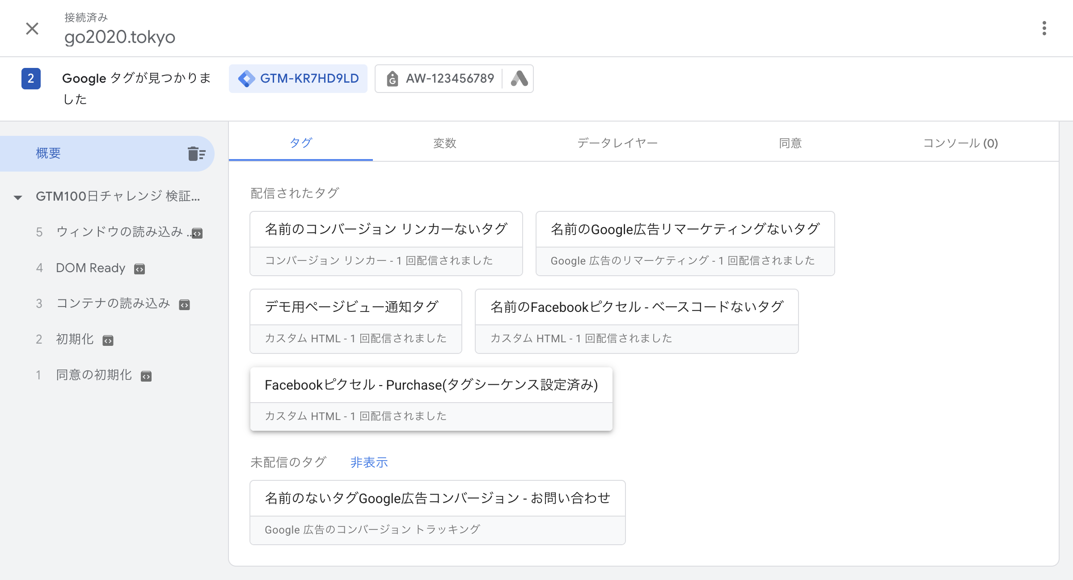Select event 5 ウィンドウの読み込み
Image resolution: width=1073 pixels, height=580 pixels.
point(119,232)
